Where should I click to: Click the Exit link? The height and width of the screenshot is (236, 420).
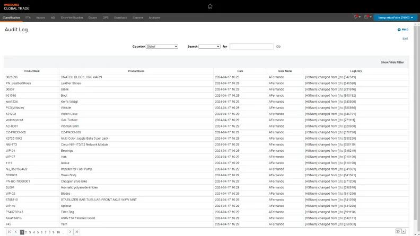[x=405, y=39]
